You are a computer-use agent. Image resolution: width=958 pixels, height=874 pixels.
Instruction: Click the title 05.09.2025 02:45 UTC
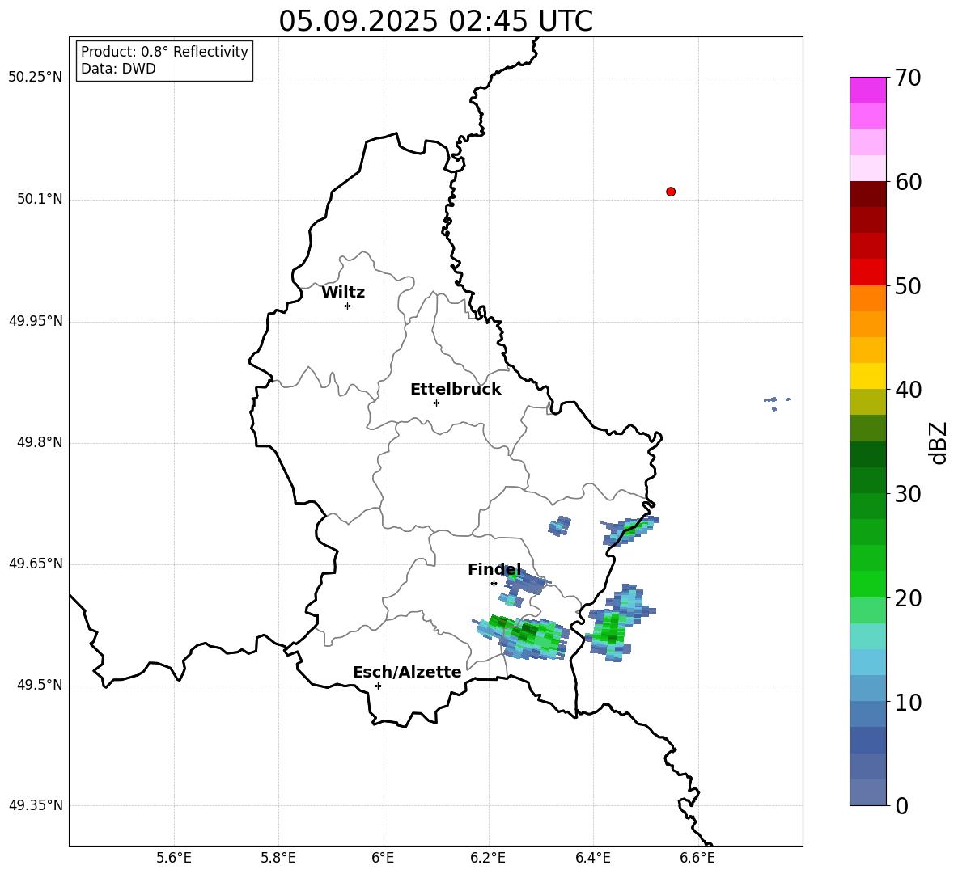tap(435, 21)
